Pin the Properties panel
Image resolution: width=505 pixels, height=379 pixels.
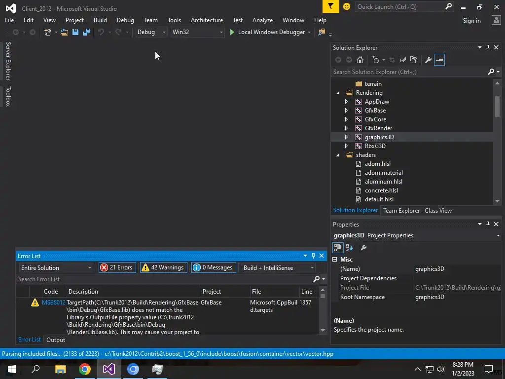click(488, 224)
